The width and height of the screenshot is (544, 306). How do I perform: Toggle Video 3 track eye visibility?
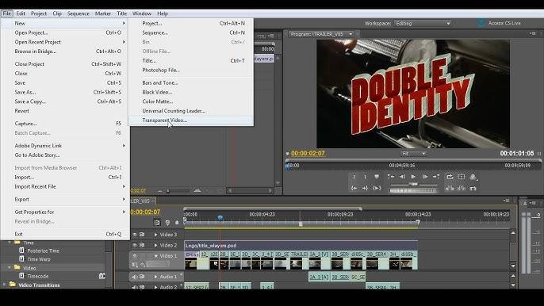[135, 235]
